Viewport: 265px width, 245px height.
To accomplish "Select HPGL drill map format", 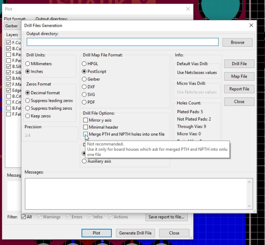I will (x=90, y=64).
